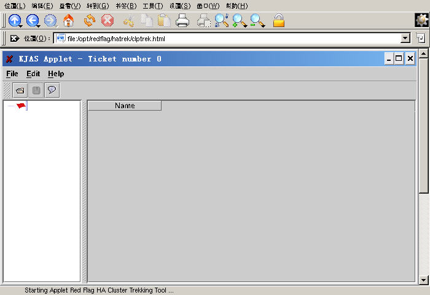Click the 'Starting Applet Red Flag HA Cluster' status text
Image resolution: width=430 pixels, height=295 pixels.
pos(99,290)
